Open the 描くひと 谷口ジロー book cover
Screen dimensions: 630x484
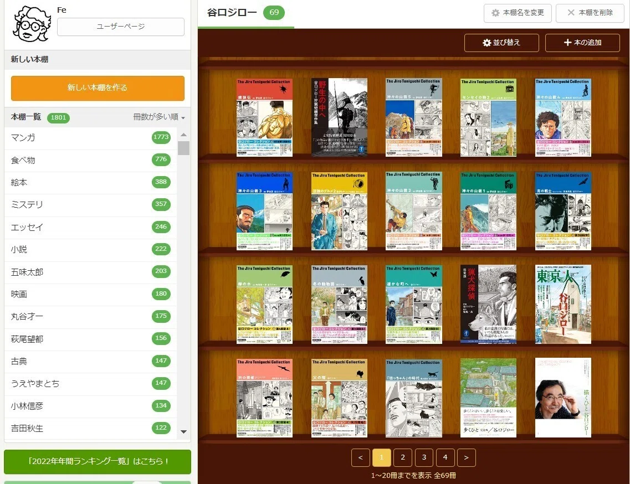[x=563, y=398]
